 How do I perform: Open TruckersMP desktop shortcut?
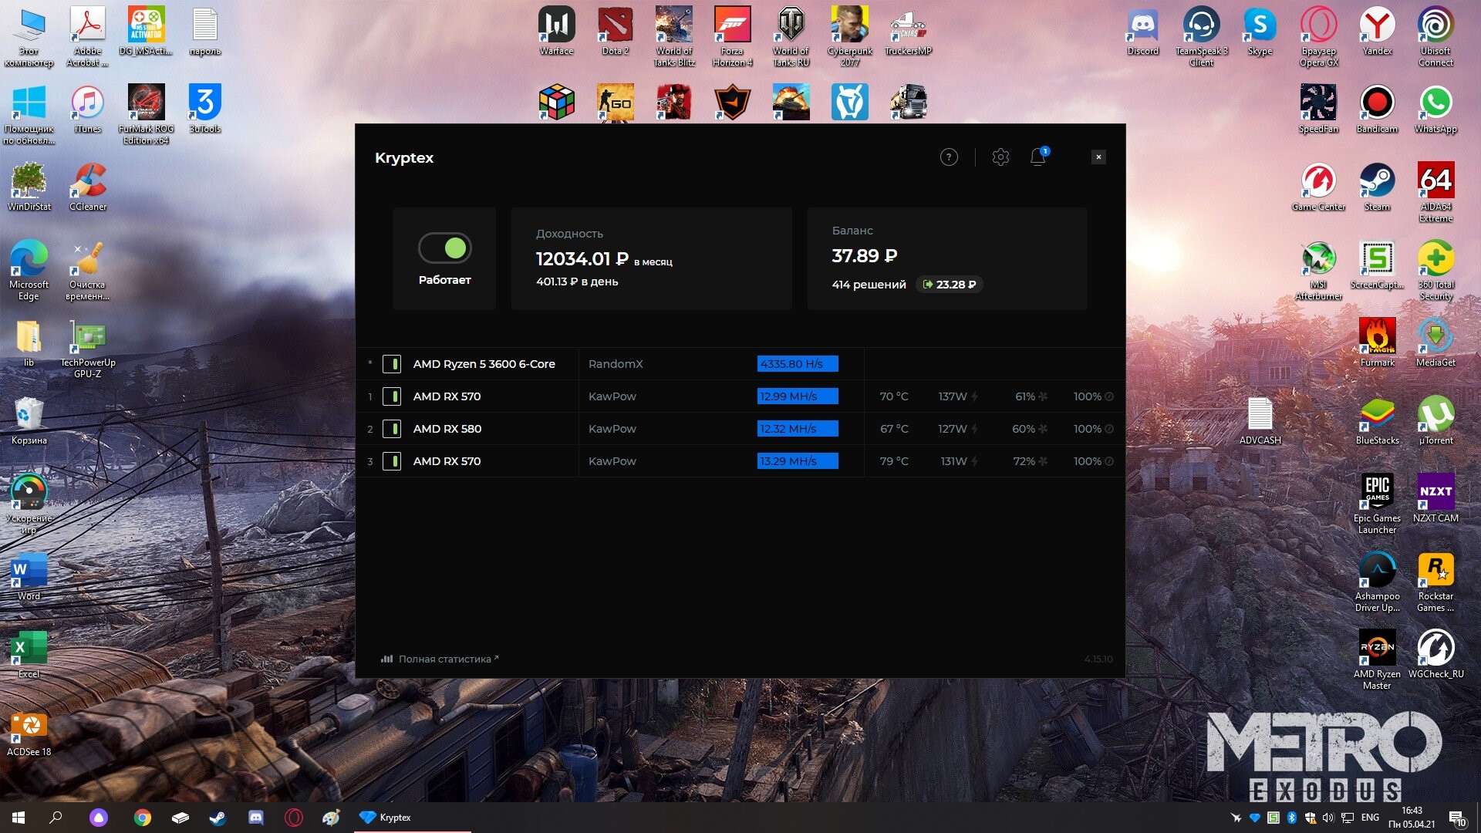point(908,31)
